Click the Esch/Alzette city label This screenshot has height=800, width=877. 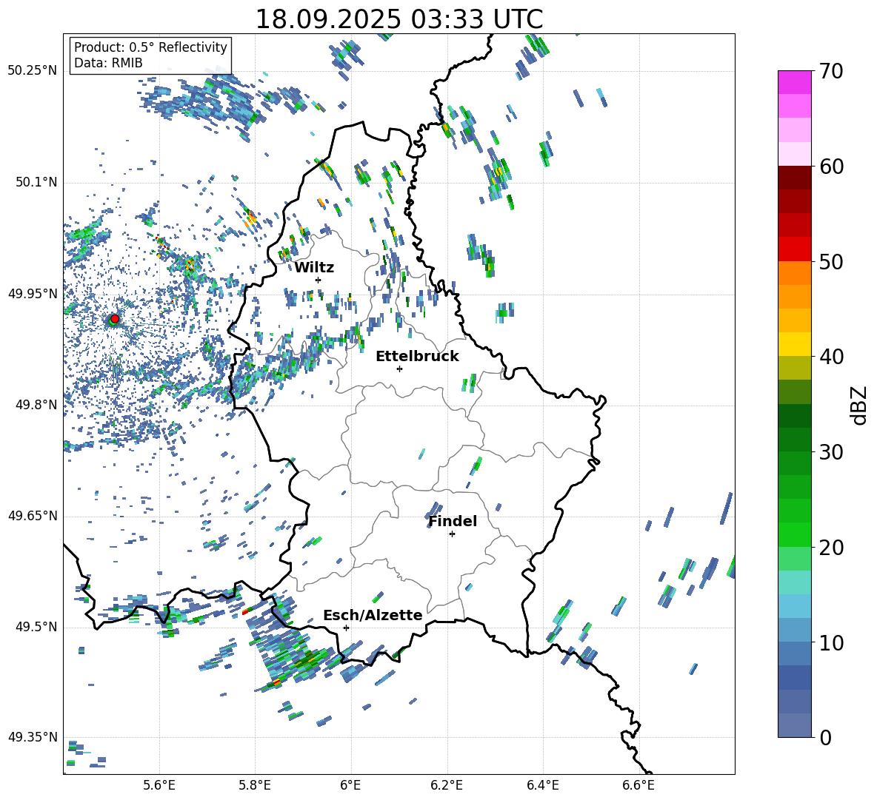[x=373, y=615]
